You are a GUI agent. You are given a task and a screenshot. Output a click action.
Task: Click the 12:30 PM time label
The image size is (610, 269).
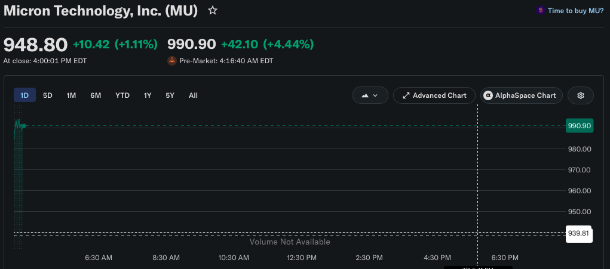(x=302, y=258)
